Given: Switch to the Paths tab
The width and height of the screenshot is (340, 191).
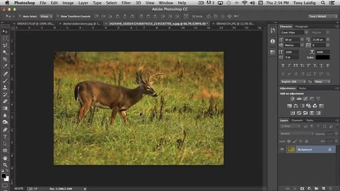Looking at the screenshot, I should 310,120.
